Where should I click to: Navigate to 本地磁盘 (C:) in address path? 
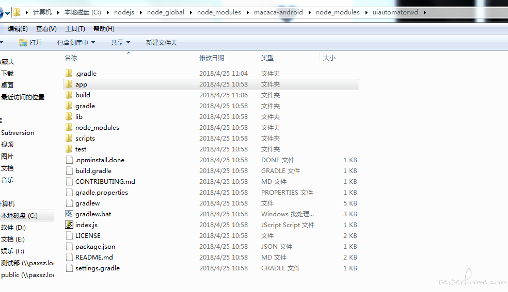(83, 12)
